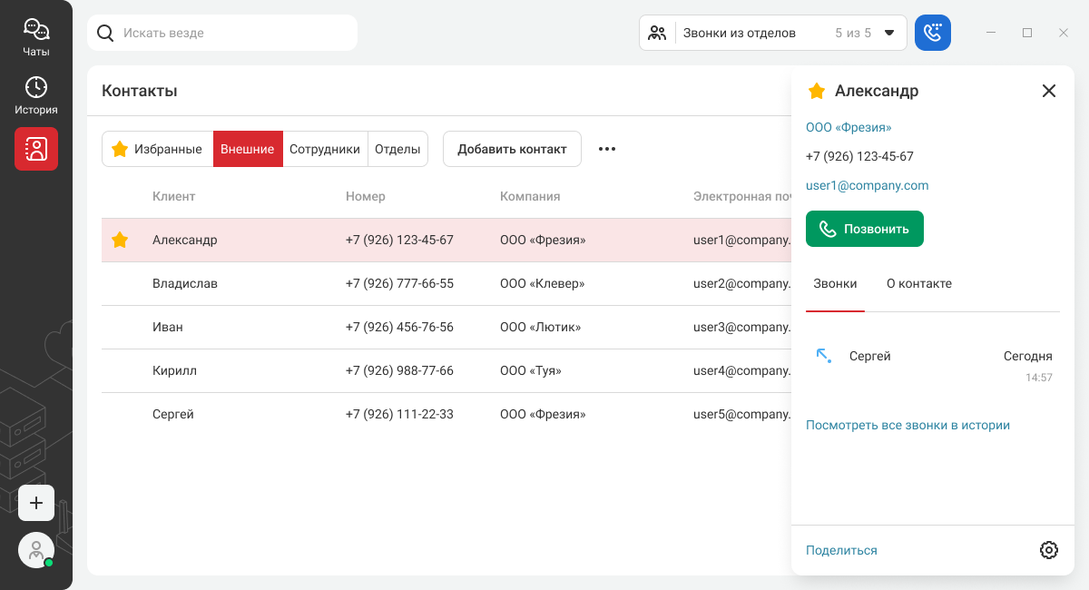The image size is (1089, 590).
Task: Open contact settings gear icon
Action: pos(1048,550)
